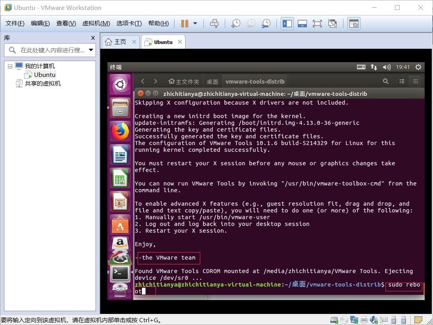Select vmware-tools-distrib in the path bar
Screen dimensions: 433x325
coord(255,82)
